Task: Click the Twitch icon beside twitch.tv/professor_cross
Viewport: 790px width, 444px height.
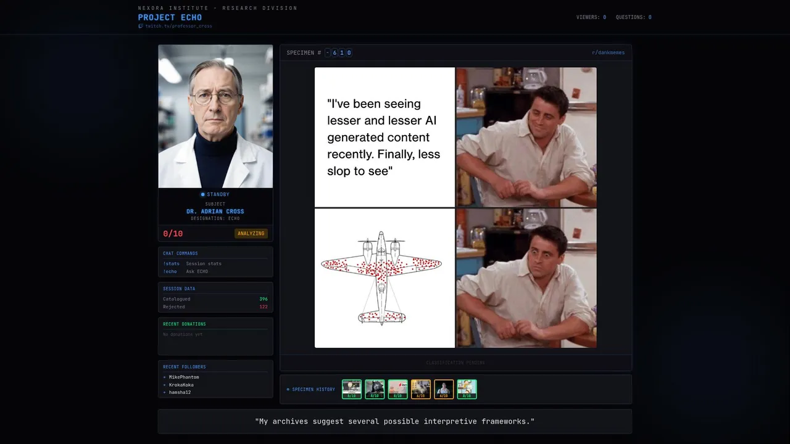Action: coord(140,26)
